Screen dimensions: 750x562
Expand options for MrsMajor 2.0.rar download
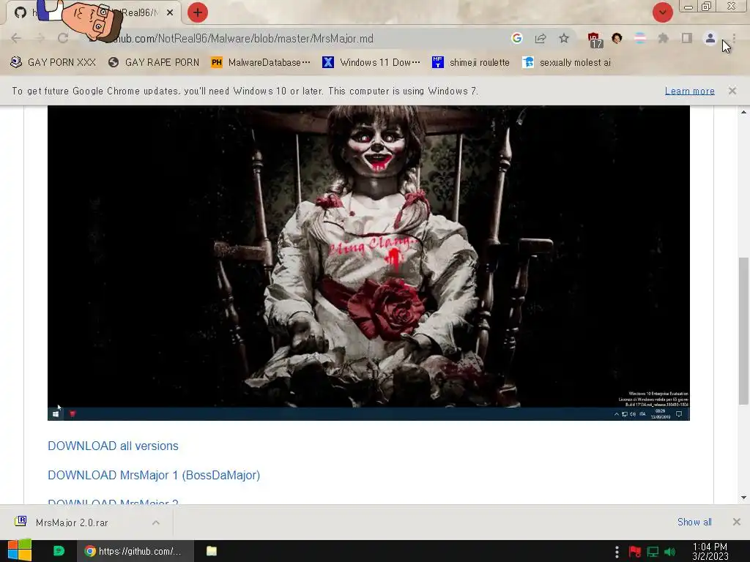coord(156,522)
